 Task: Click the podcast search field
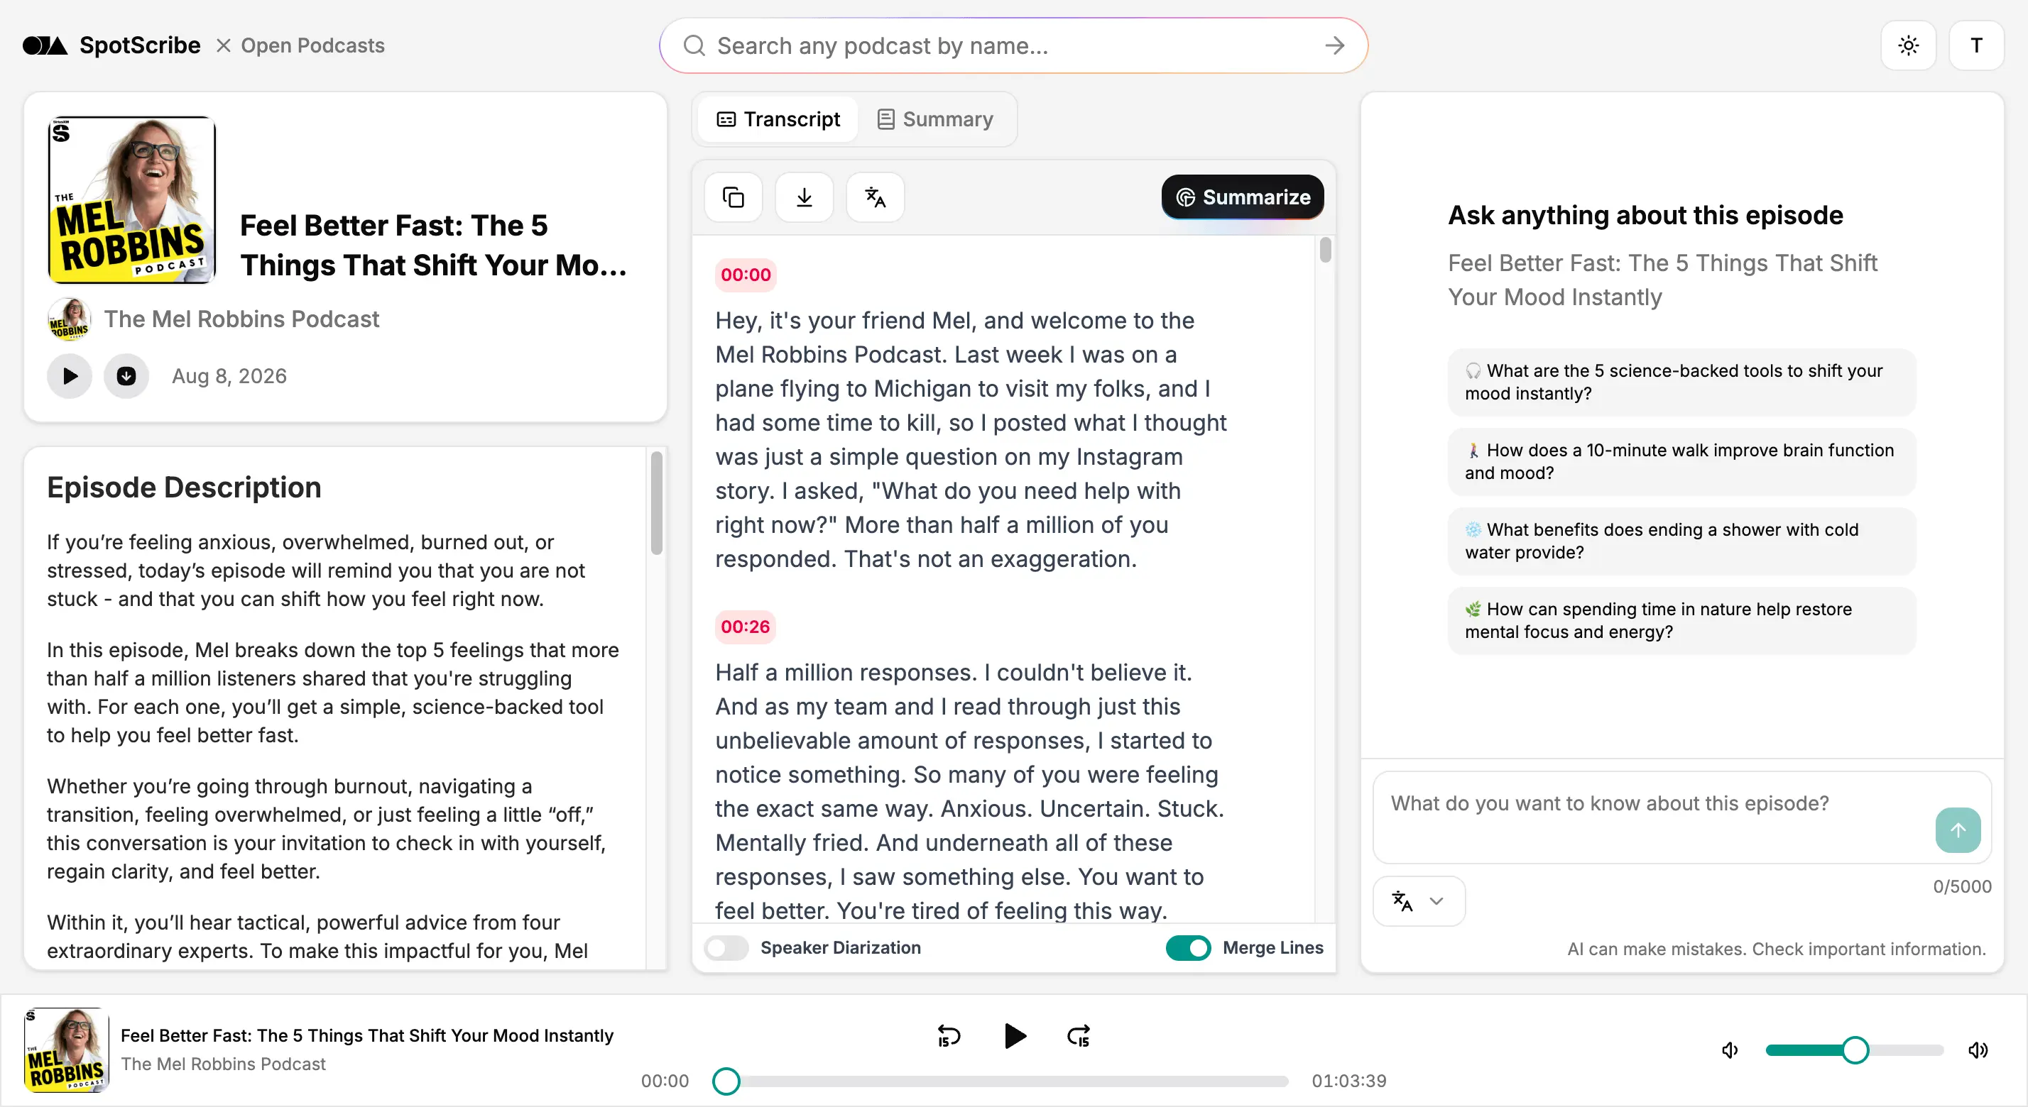(x=1013, y=45)
